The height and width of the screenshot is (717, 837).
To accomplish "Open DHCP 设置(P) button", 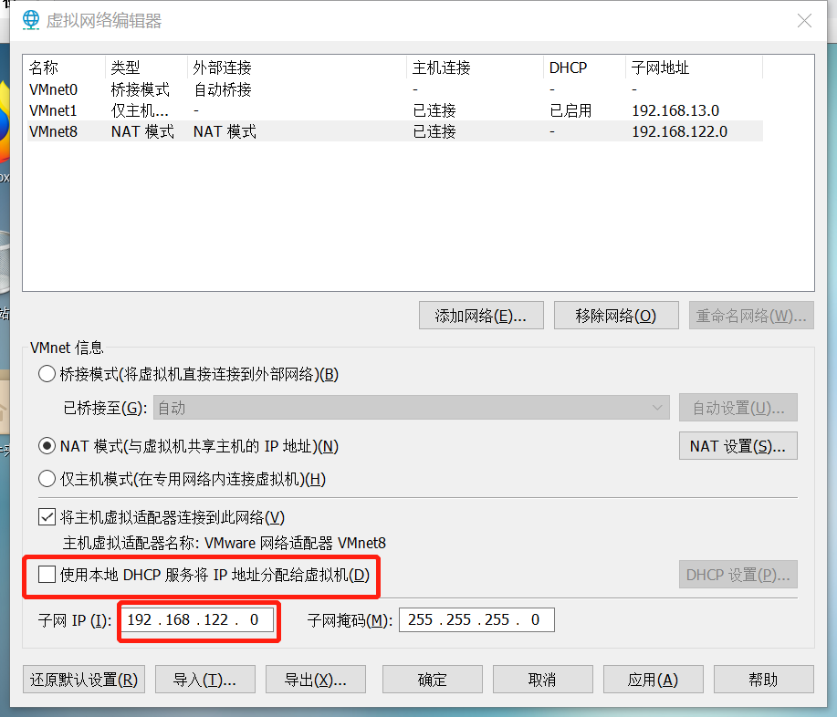I will tap(738, 575).
